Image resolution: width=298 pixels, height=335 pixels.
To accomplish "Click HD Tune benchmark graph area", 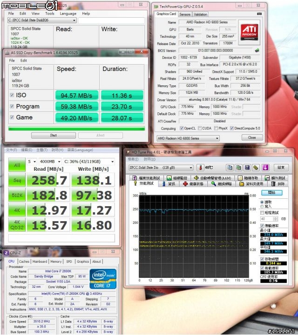I will coord(194,236).
